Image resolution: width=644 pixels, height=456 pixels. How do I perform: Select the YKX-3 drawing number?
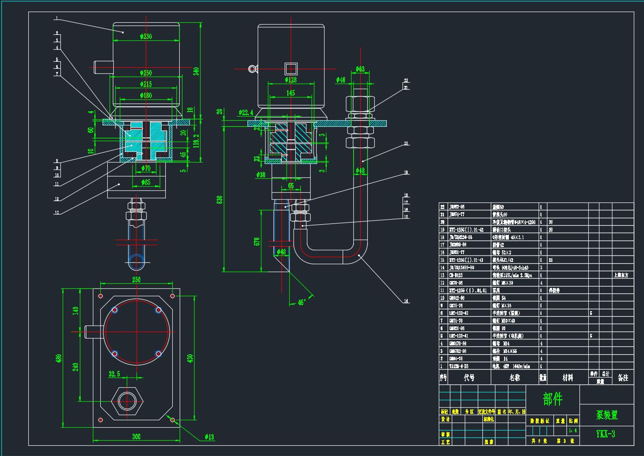605,434
